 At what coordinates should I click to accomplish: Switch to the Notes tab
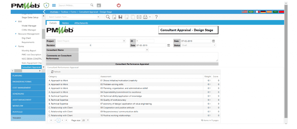(x=66, y=23)
